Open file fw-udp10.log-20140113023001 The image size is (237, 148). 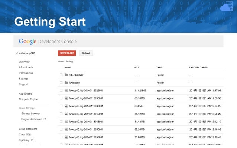pos(86,91)
